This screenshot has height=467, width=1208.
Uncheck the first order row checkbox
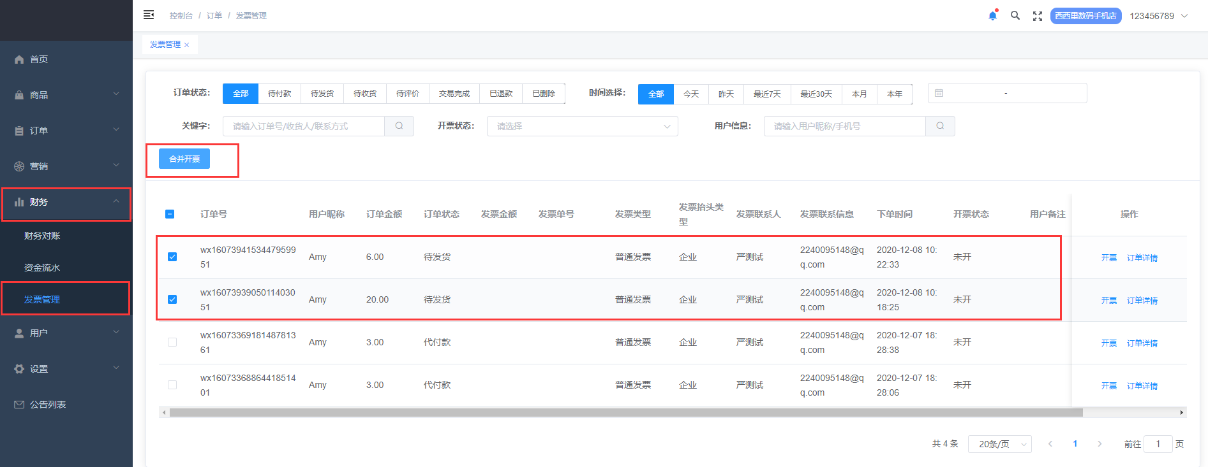[172, 257]
